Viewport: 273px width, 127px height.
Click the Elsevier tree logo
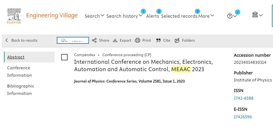14,16
